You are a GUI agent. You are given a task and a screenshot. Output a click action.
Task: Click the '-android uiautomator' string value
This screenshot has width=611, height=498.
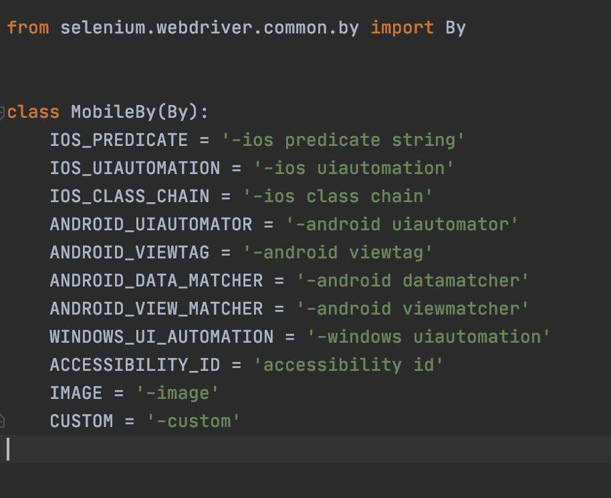point(402,225)
